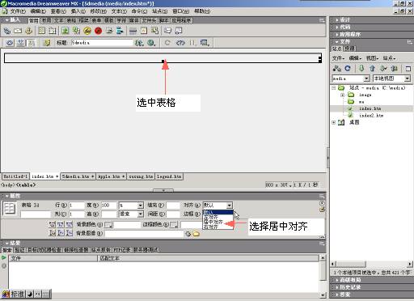Click the Named Anchor icon
414x301 pixels.
[x=29, y=31]
